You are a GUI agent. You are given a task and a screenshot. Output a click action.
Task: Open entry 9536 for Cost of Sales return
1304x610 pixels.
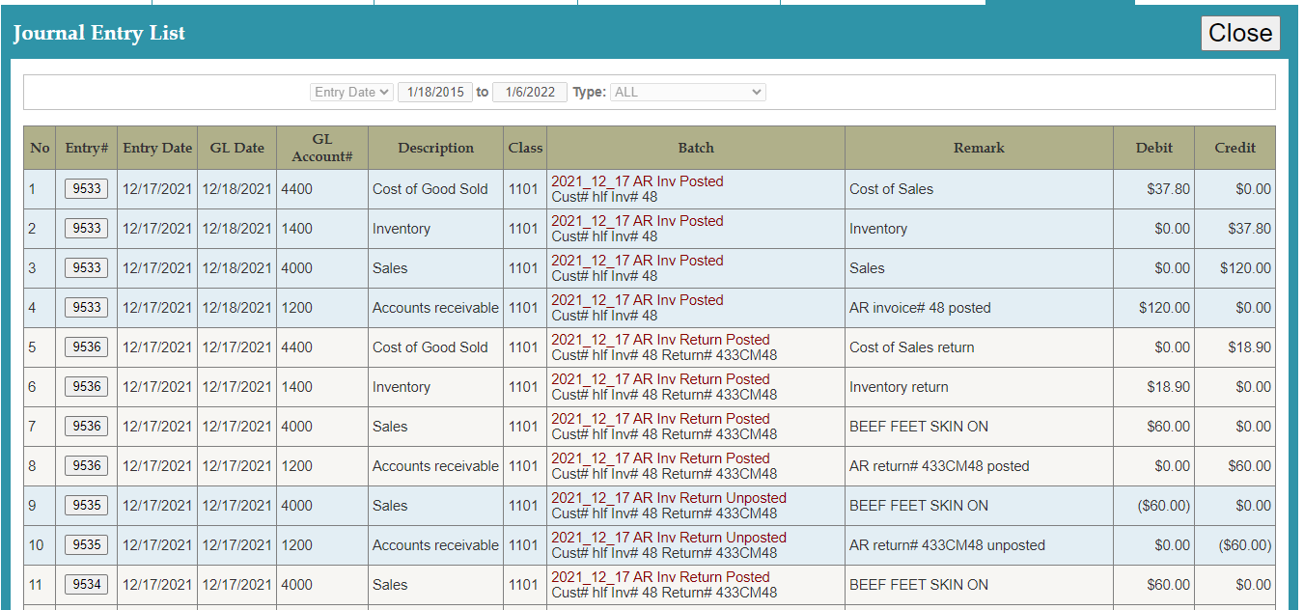[87, 347]
